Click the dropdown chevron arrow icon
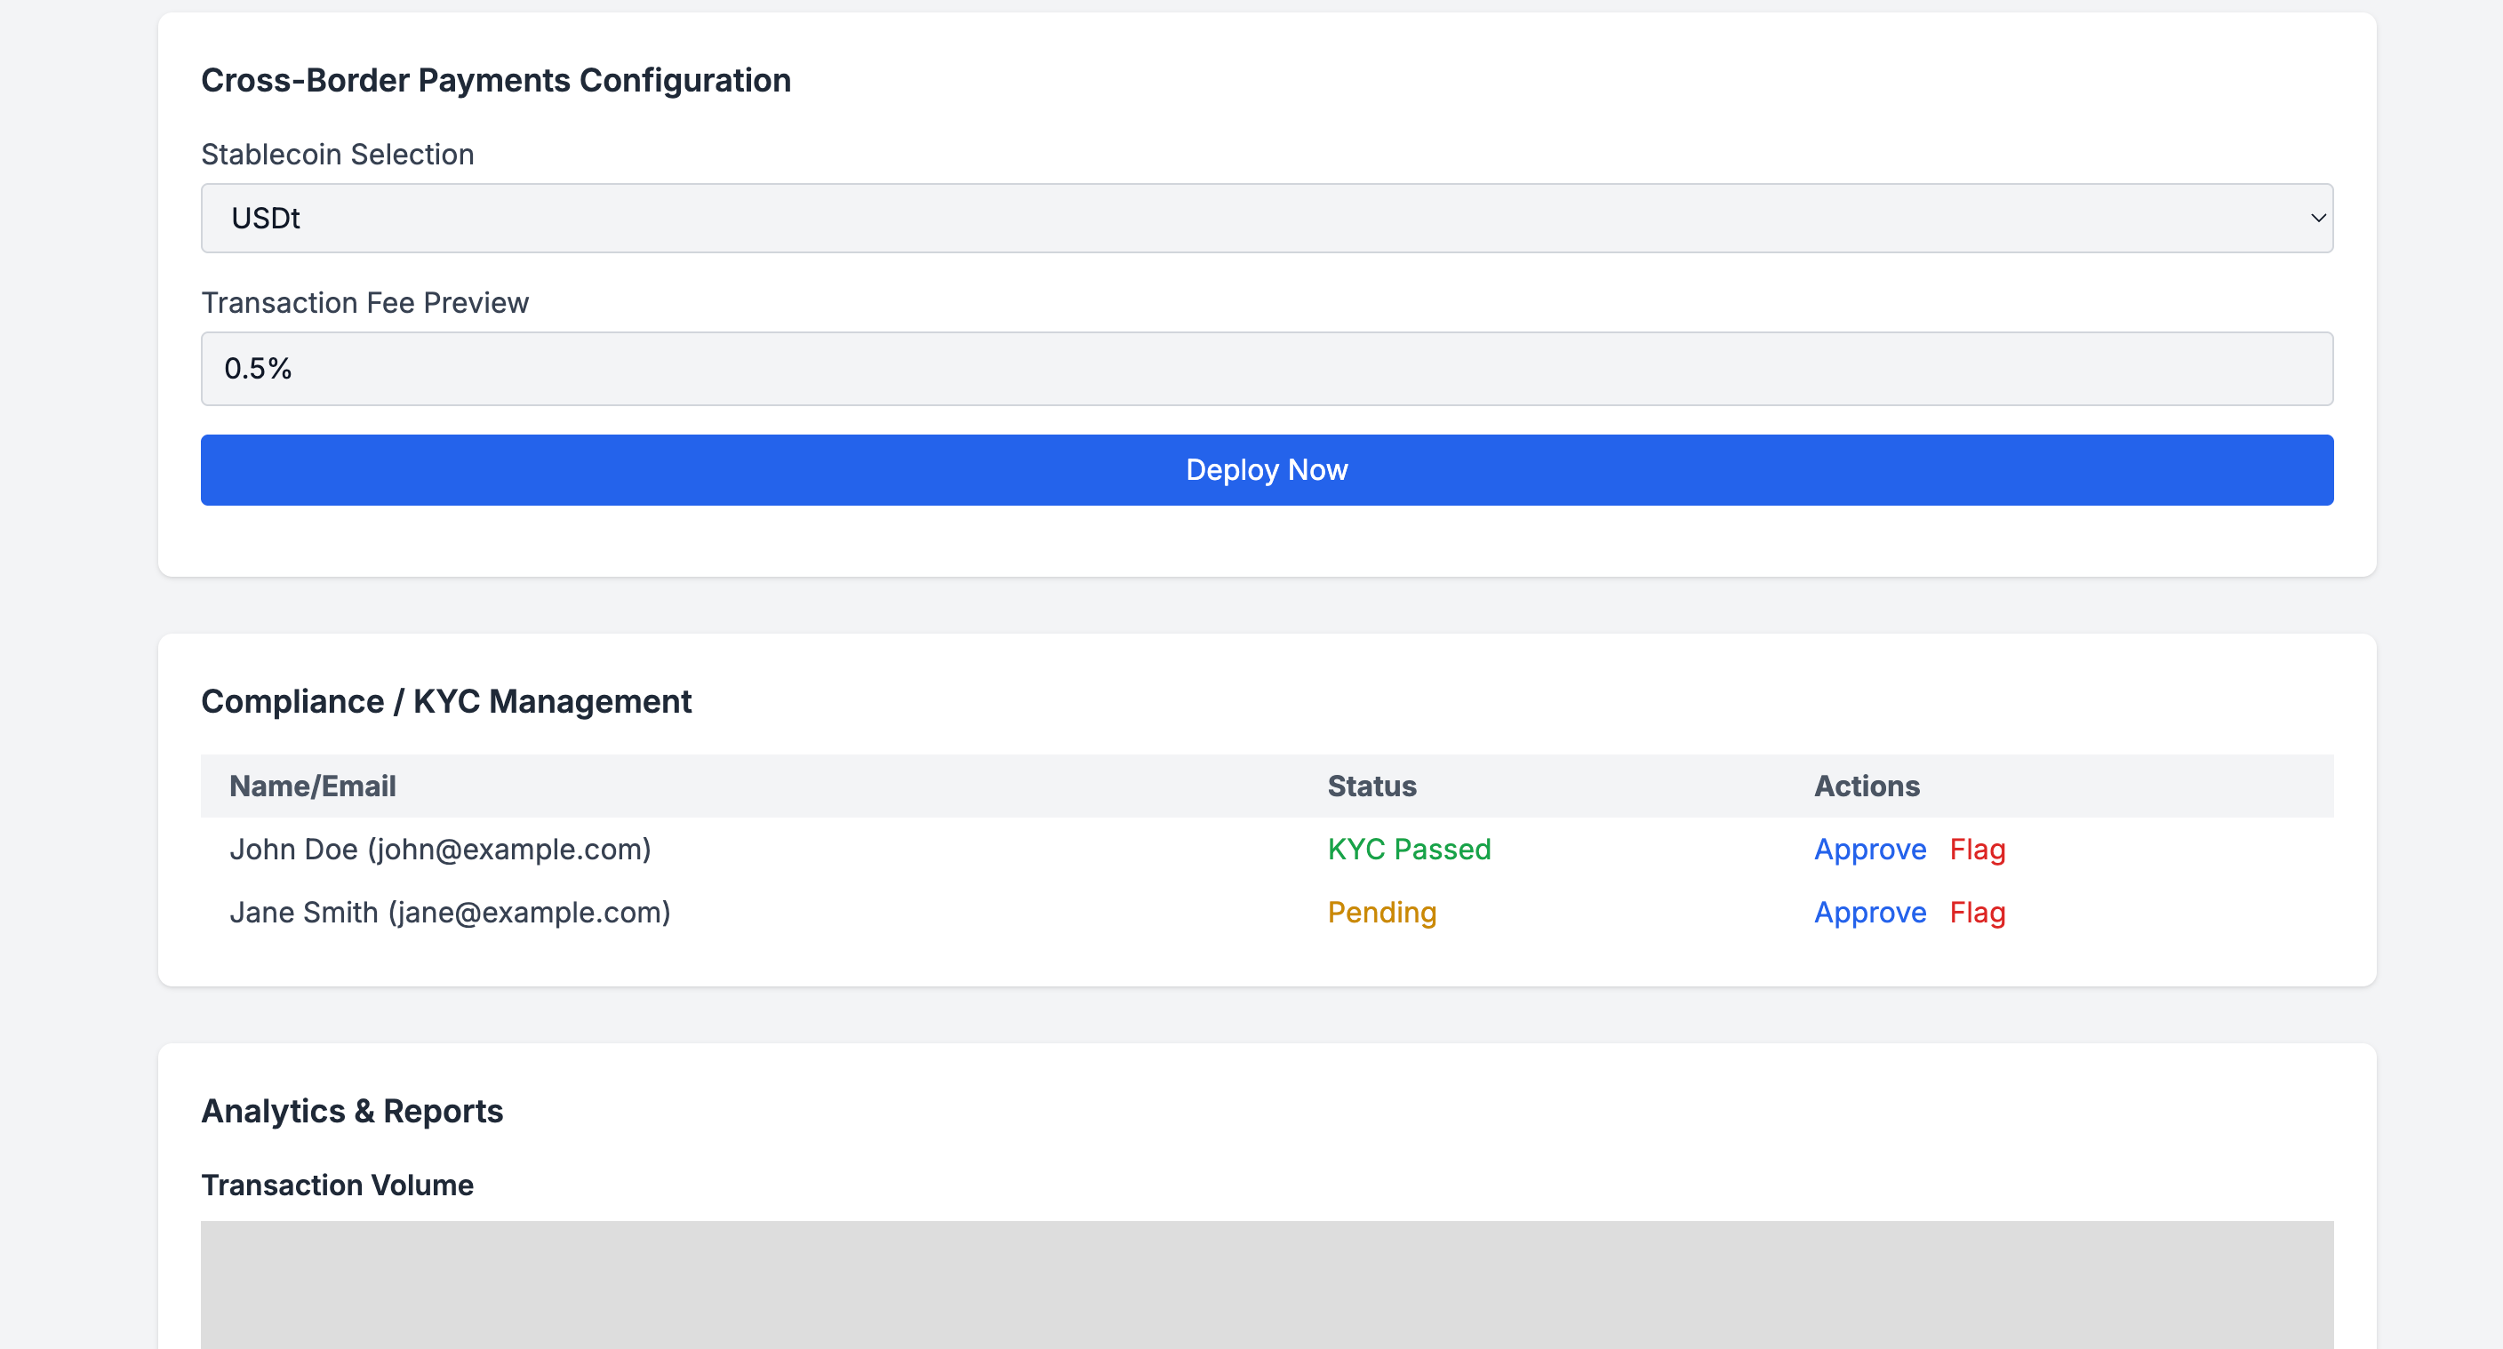Screen dimensions: 2503x1349 pyautogui.click(x=2317, y=218)
